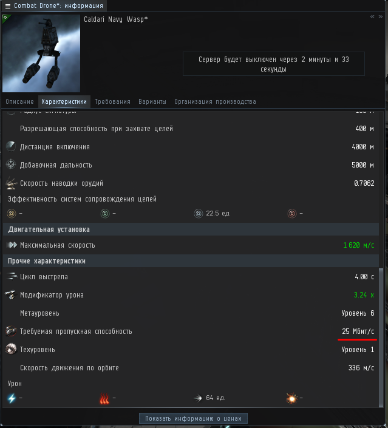Click the Дистанция включения icon

(11, 146)
